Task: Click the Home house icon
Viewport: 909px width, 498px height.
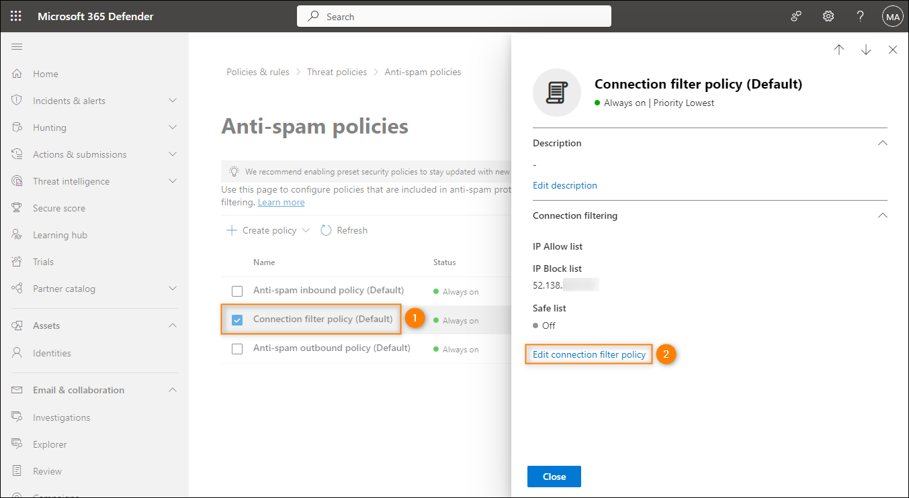Action: point(17,74)
